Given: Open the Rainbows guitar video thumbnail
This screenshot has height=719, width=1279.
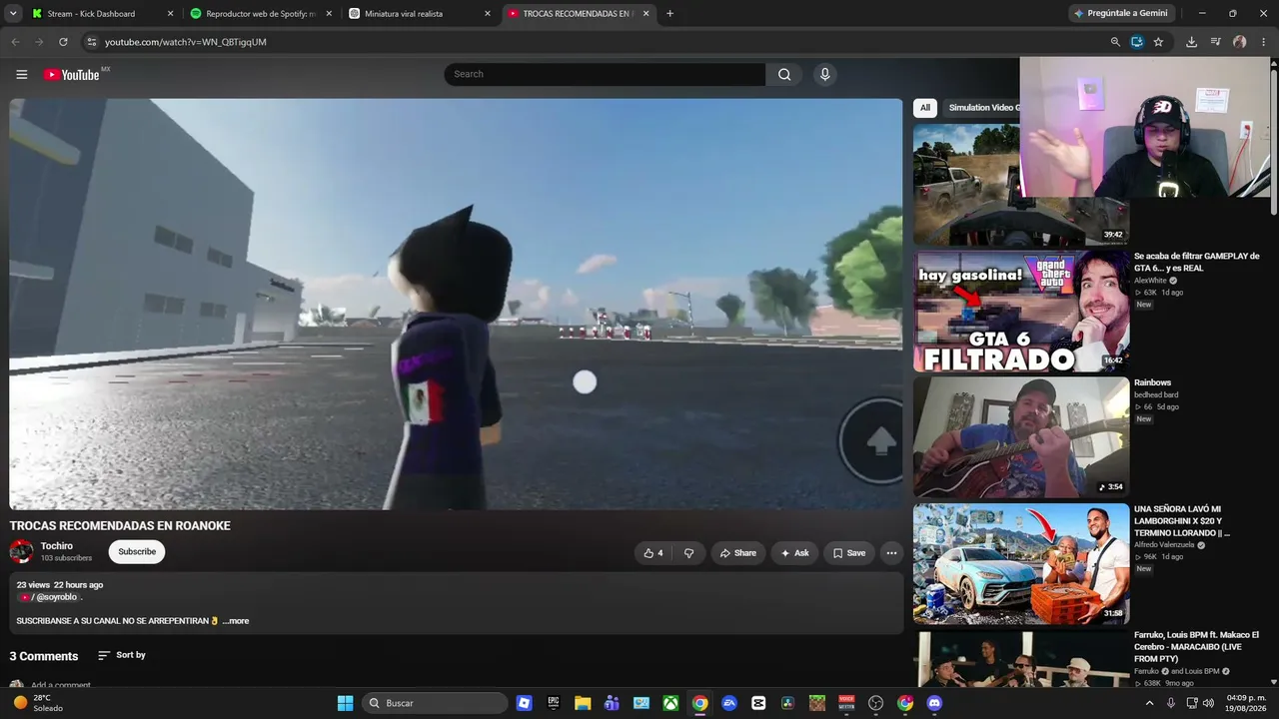Looking at the screenshot, I should pos(1021,437).
